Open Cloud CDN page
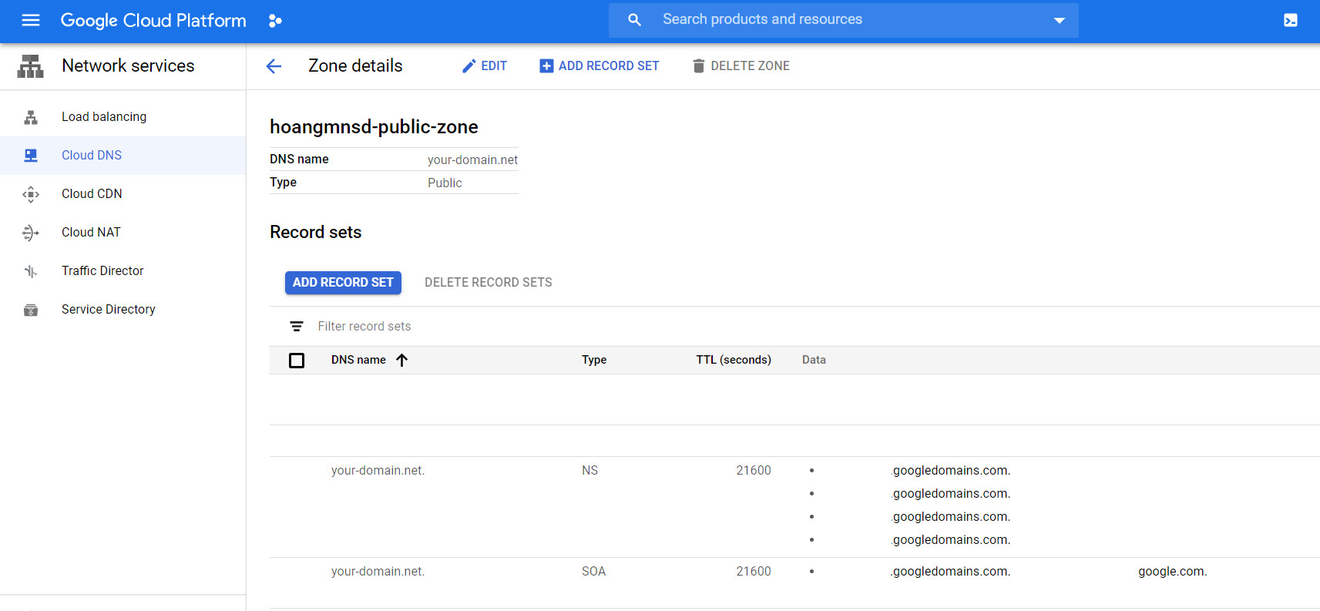The height and width of the screenshot is (611, 1320). click(92, 194)
